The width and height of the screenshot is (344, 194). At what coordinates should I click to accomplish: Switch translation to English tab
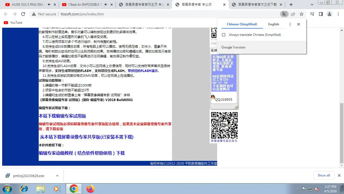pos(274,24)
